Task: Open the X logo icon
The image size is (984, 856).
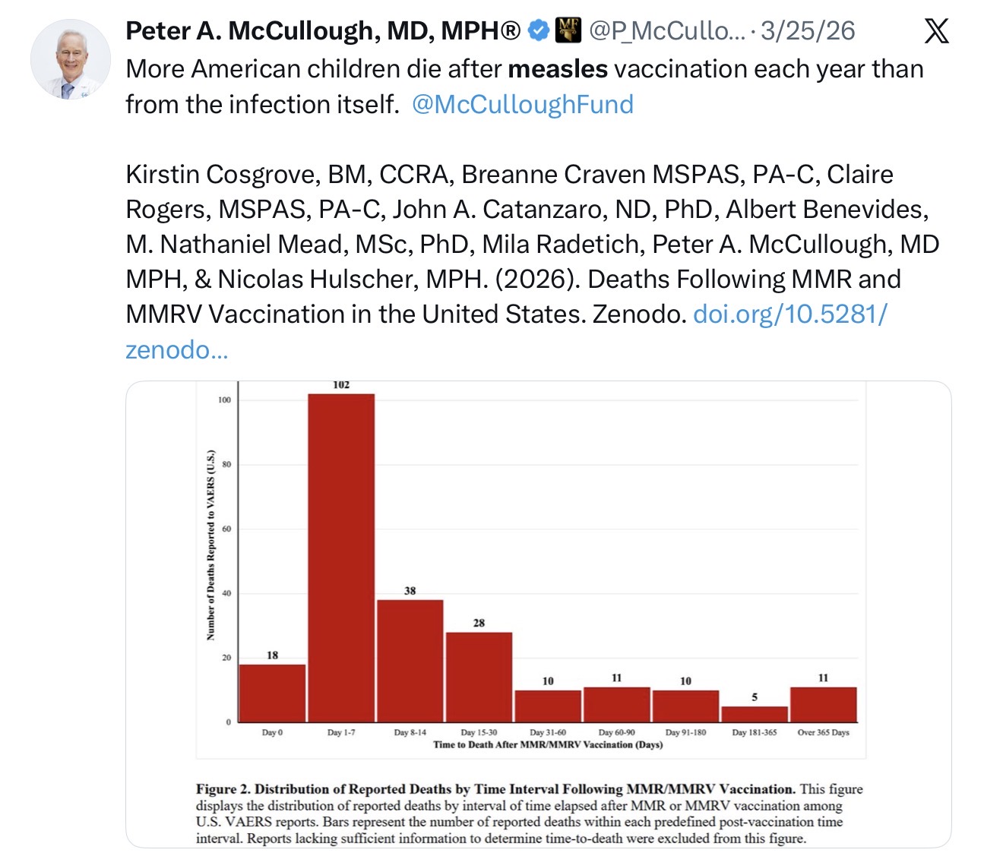Action: [936, 31]
